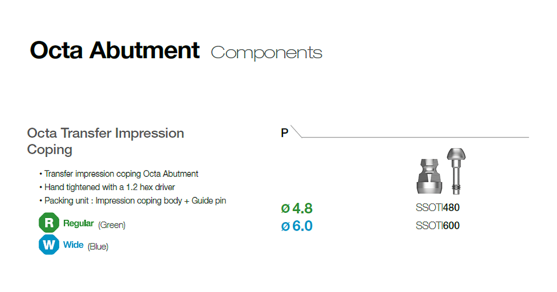
Task: Click the "P" column tab label
Action: [285, 133]
